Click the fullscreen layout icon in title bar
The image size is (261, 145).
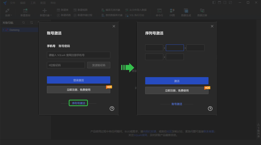[x=230, y=3]
